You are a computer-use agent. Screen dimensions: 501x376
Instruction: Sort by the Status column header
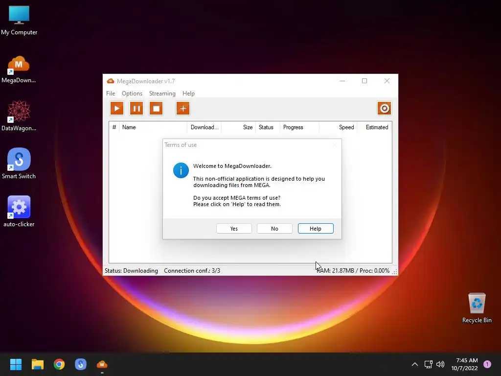(268, 127)
